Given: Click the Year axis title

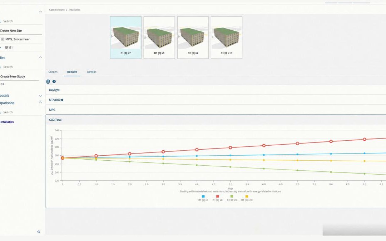Looking at the screenshot, I should click(x=231, y=189).
